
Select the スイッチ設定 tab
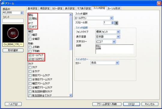[x=99, y=8]
